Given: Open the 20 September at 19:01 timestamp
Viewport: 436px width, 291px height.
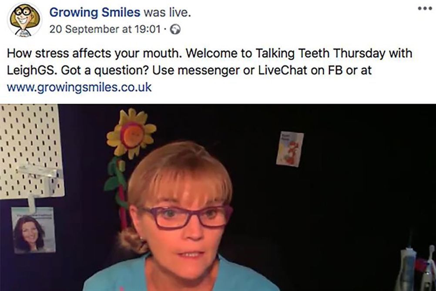Looking at the screenshot, I should coord(105,29).
